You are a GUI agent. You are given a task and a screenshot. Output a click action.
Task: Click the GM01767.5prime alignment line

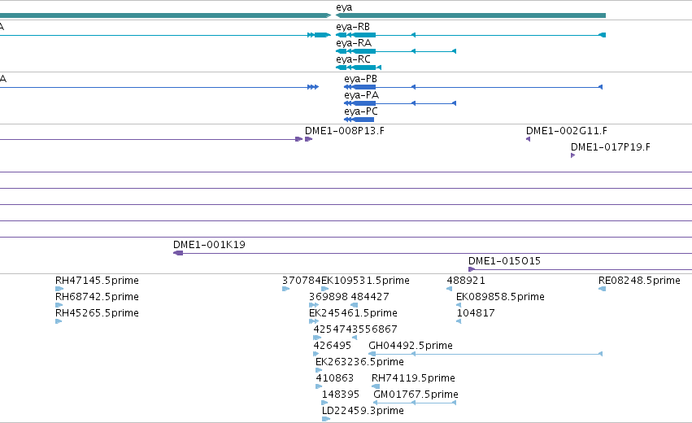point(415,403)
